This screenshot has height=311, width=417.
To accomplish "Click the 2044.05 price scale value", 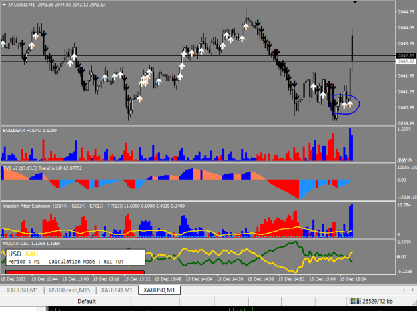I will (406, 27).
